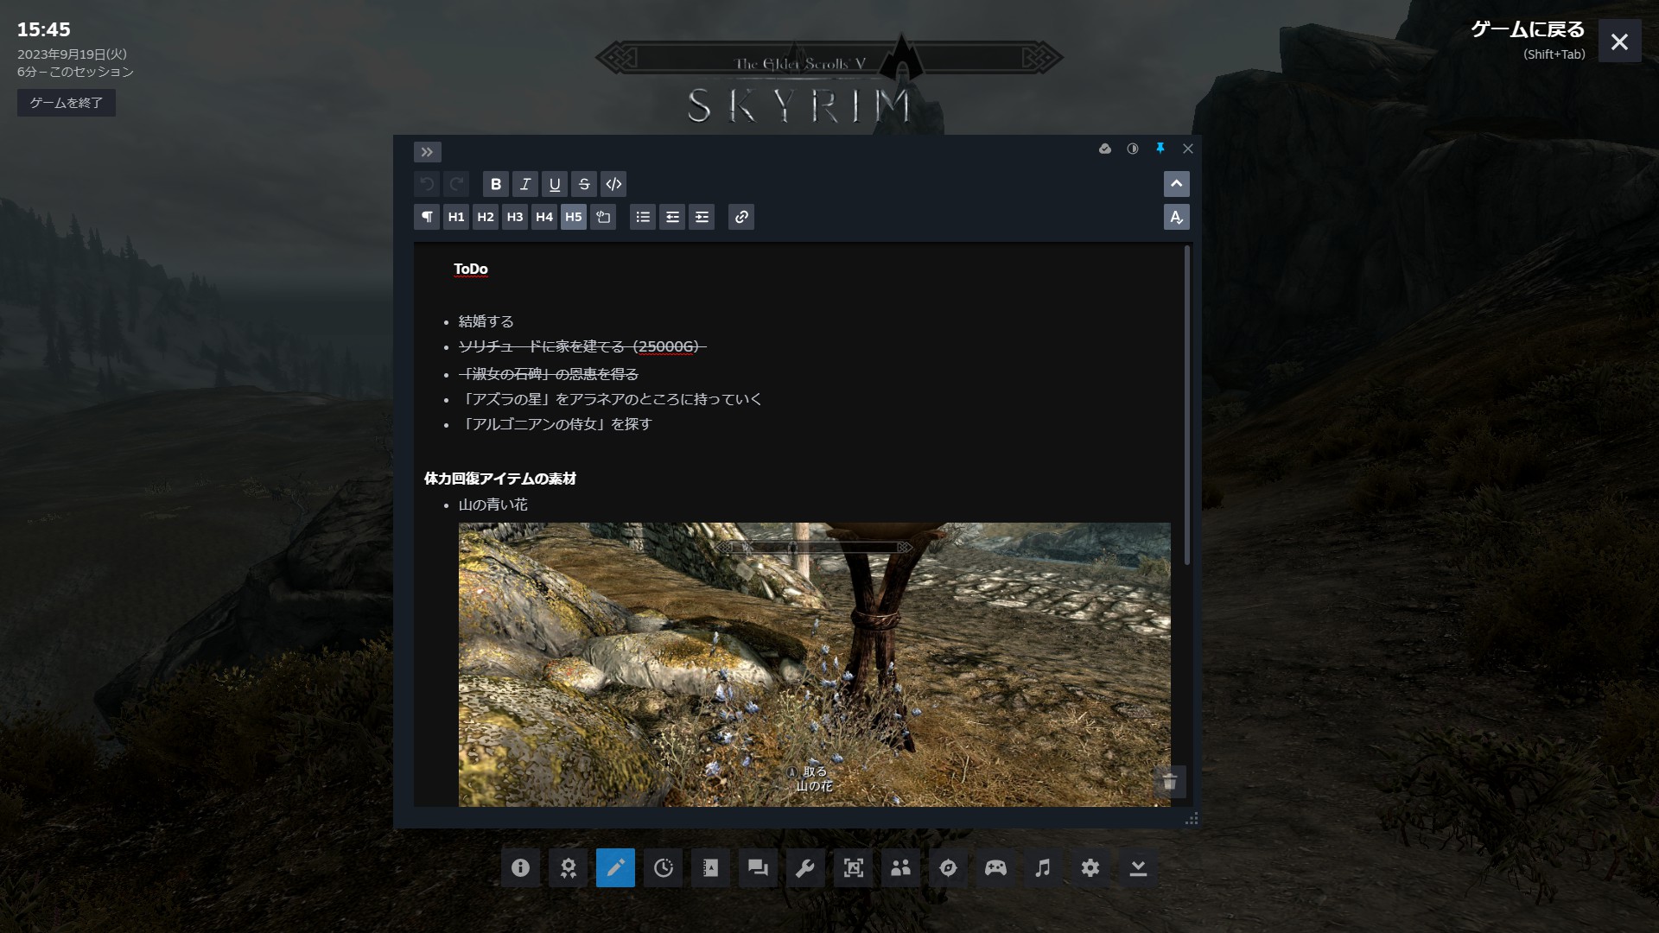Apply the H2 heading style

[x=486, y=217]
